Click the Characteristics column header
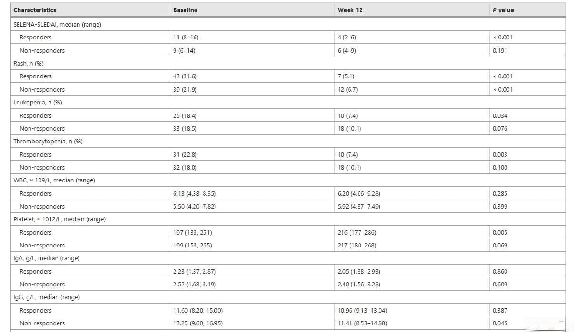574x332 pixels. 35,10
